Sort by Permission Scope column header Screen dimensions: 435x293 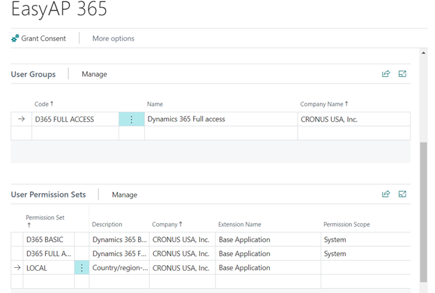346,225
